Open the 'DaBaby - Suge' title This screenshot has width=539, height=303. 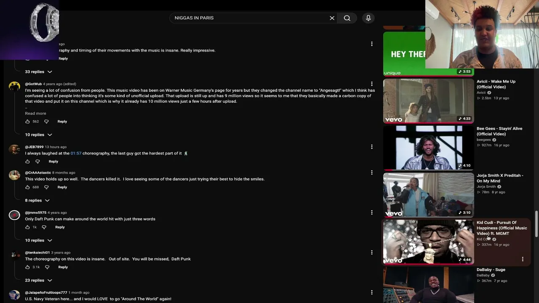click(x=491, y=270)
